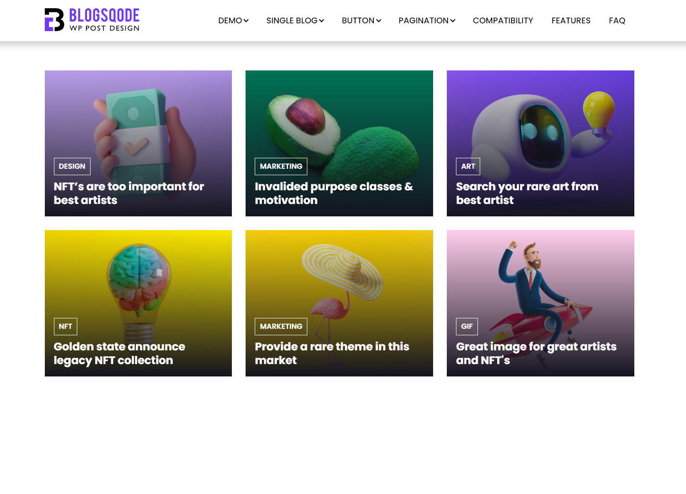Open the NFT category tag
This screenshot has width=686, height=494.
65,327
